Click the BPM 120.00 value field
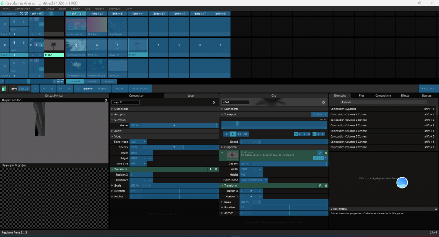The height and width of the screenshot is (237, 439). pyautogui.click(x=24, y=89)
